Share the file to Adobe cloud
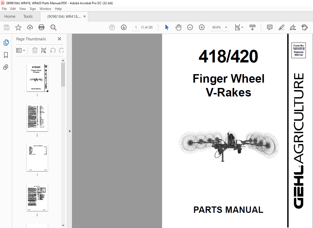The height and width of the screenshot is (228, 313). (x=30, y=27)
